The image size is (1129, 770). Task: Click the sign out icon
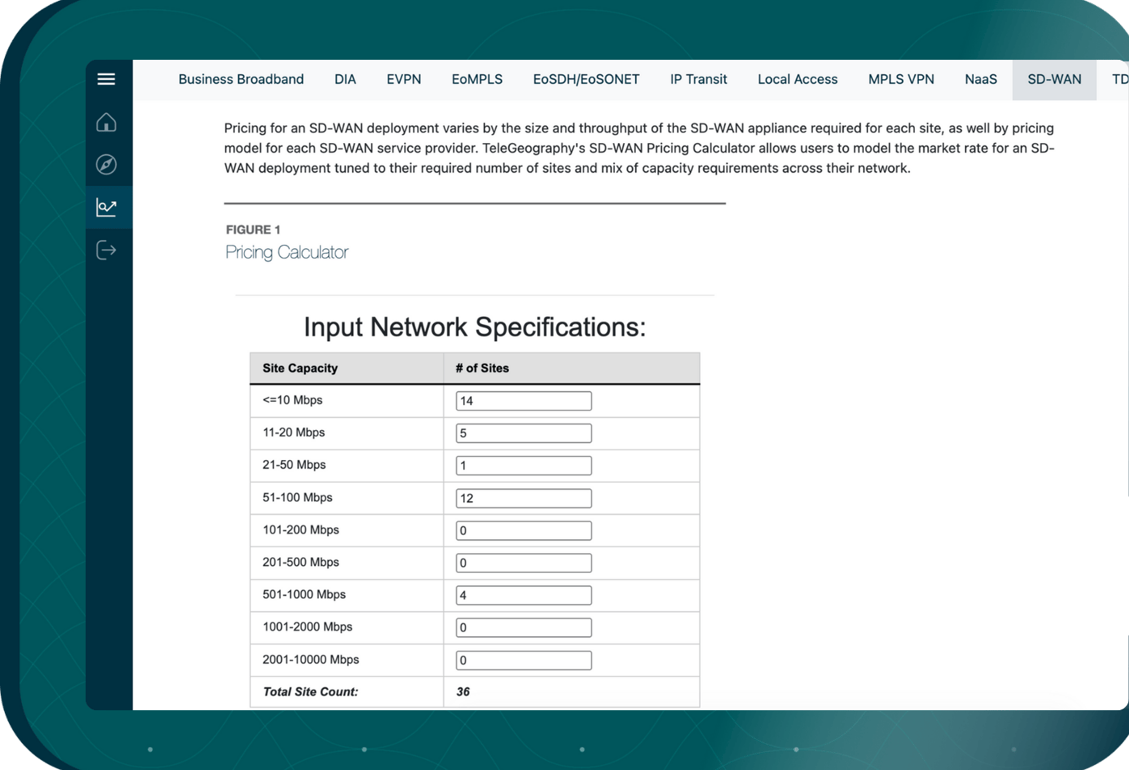coord(106,250)
